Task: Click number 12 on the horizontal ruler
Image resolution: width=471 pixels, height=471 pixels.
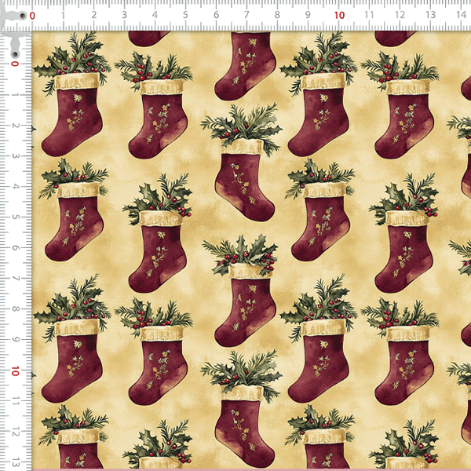Action: [x=400, y=15]
